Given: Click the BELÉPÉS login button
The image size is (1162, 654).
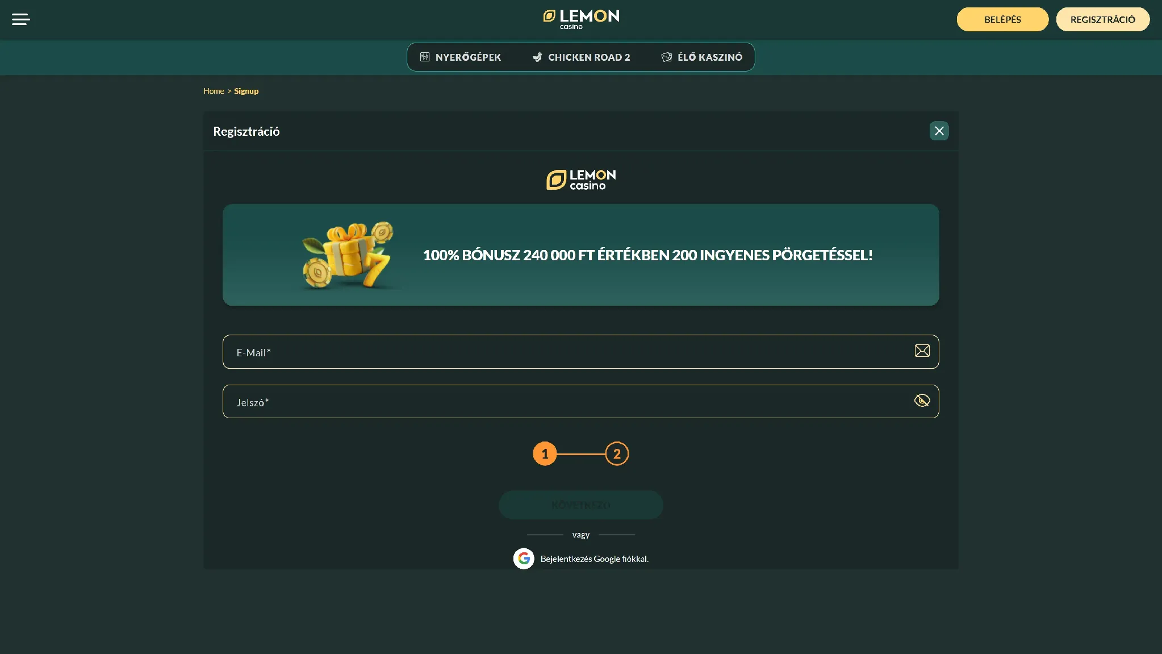Looking at the screenshot, I should pyautogui.click(x=1002, y=19).
